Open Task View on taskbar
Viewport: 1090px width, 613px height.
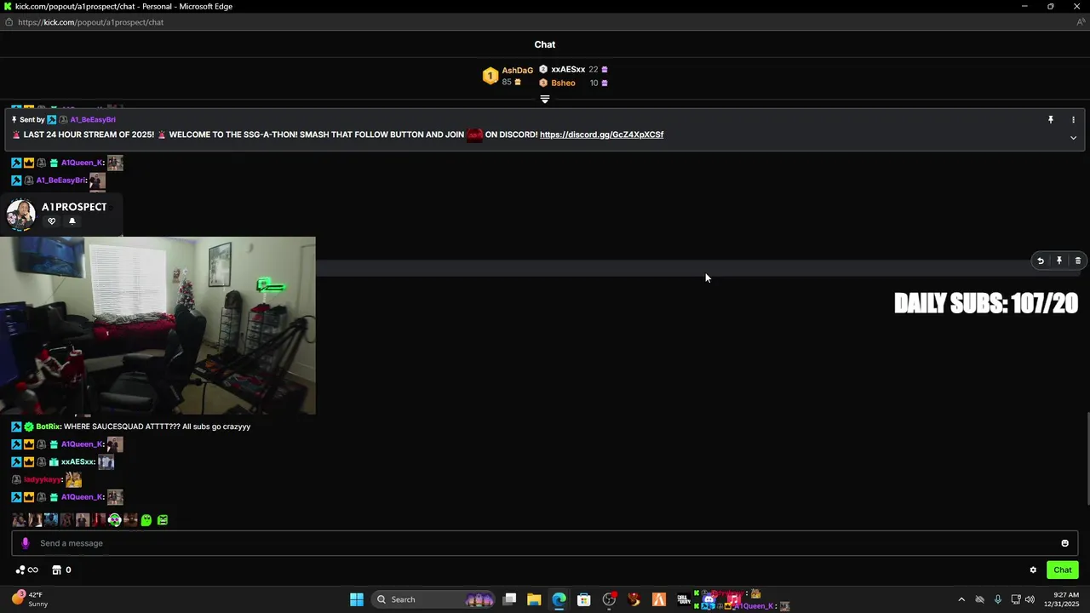(x=509, y=599)
